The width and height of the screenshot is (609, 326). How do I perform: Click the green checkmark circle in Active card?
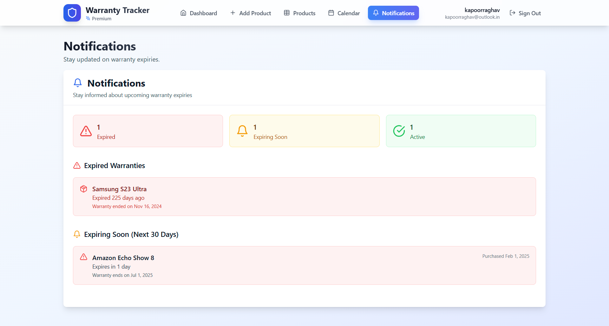coord(399,131)
